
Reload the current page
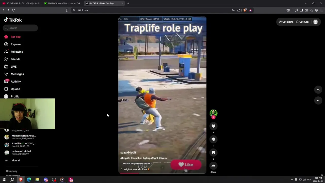13,10
